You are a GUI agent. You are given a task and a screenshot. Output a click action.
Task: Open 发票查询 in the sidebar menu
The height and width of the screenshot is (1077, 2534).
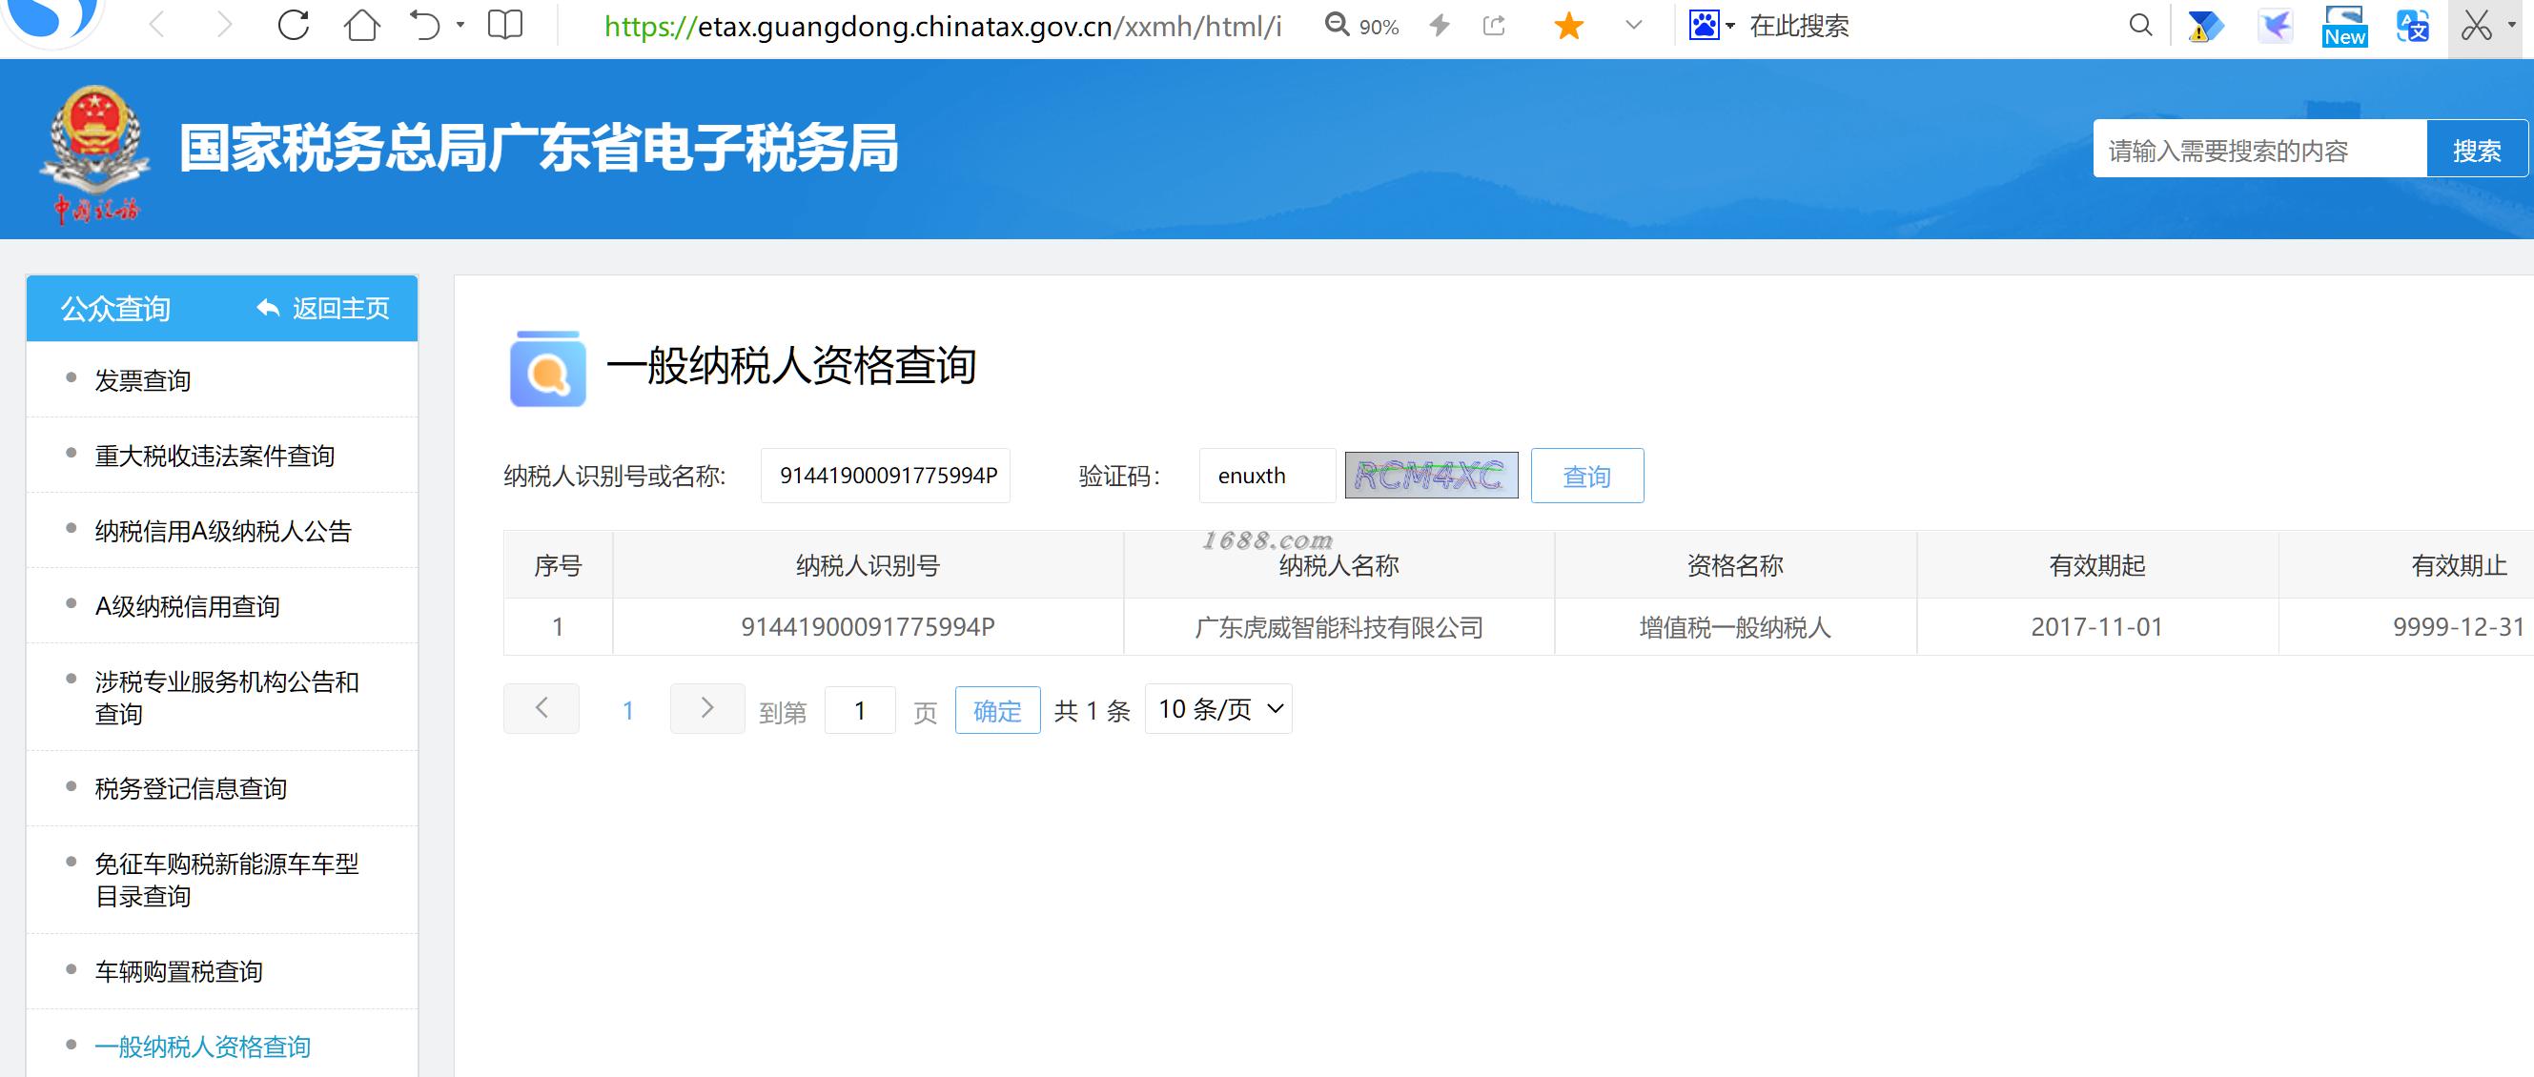(x=143, y=380)
